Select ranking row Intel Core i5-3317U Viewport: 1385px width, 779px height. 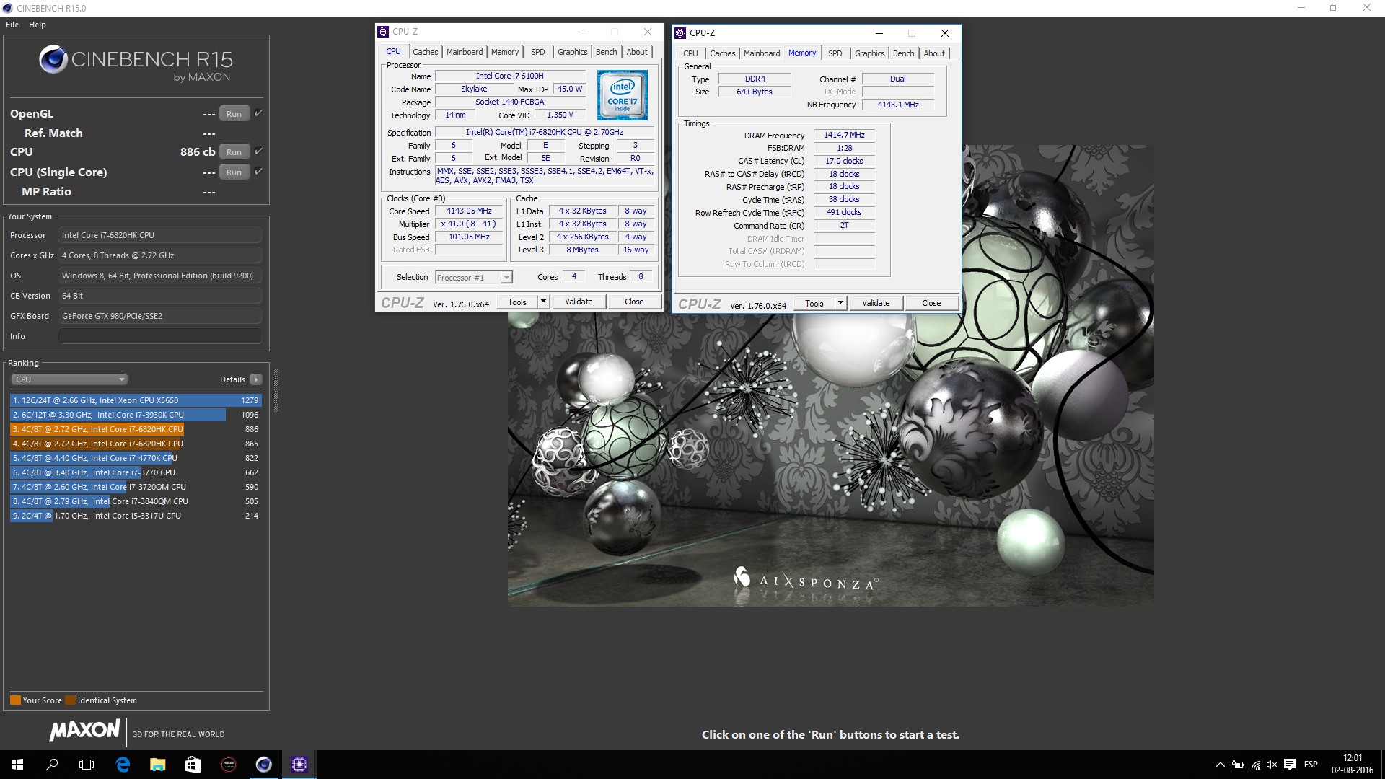point(136,516)
